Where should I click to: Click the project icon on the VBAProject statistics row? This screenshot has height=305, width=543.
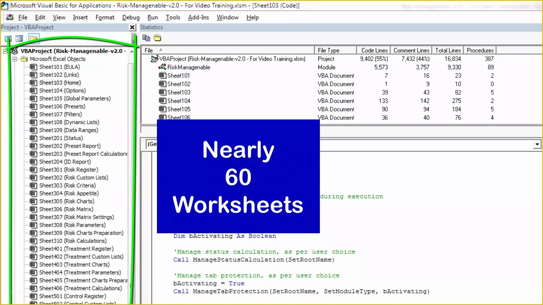[154, 59]
